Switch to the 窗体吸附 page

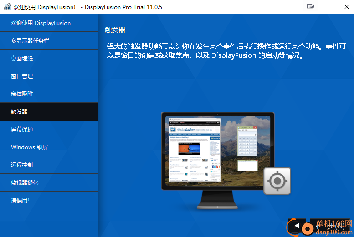(x=49, y=94)
